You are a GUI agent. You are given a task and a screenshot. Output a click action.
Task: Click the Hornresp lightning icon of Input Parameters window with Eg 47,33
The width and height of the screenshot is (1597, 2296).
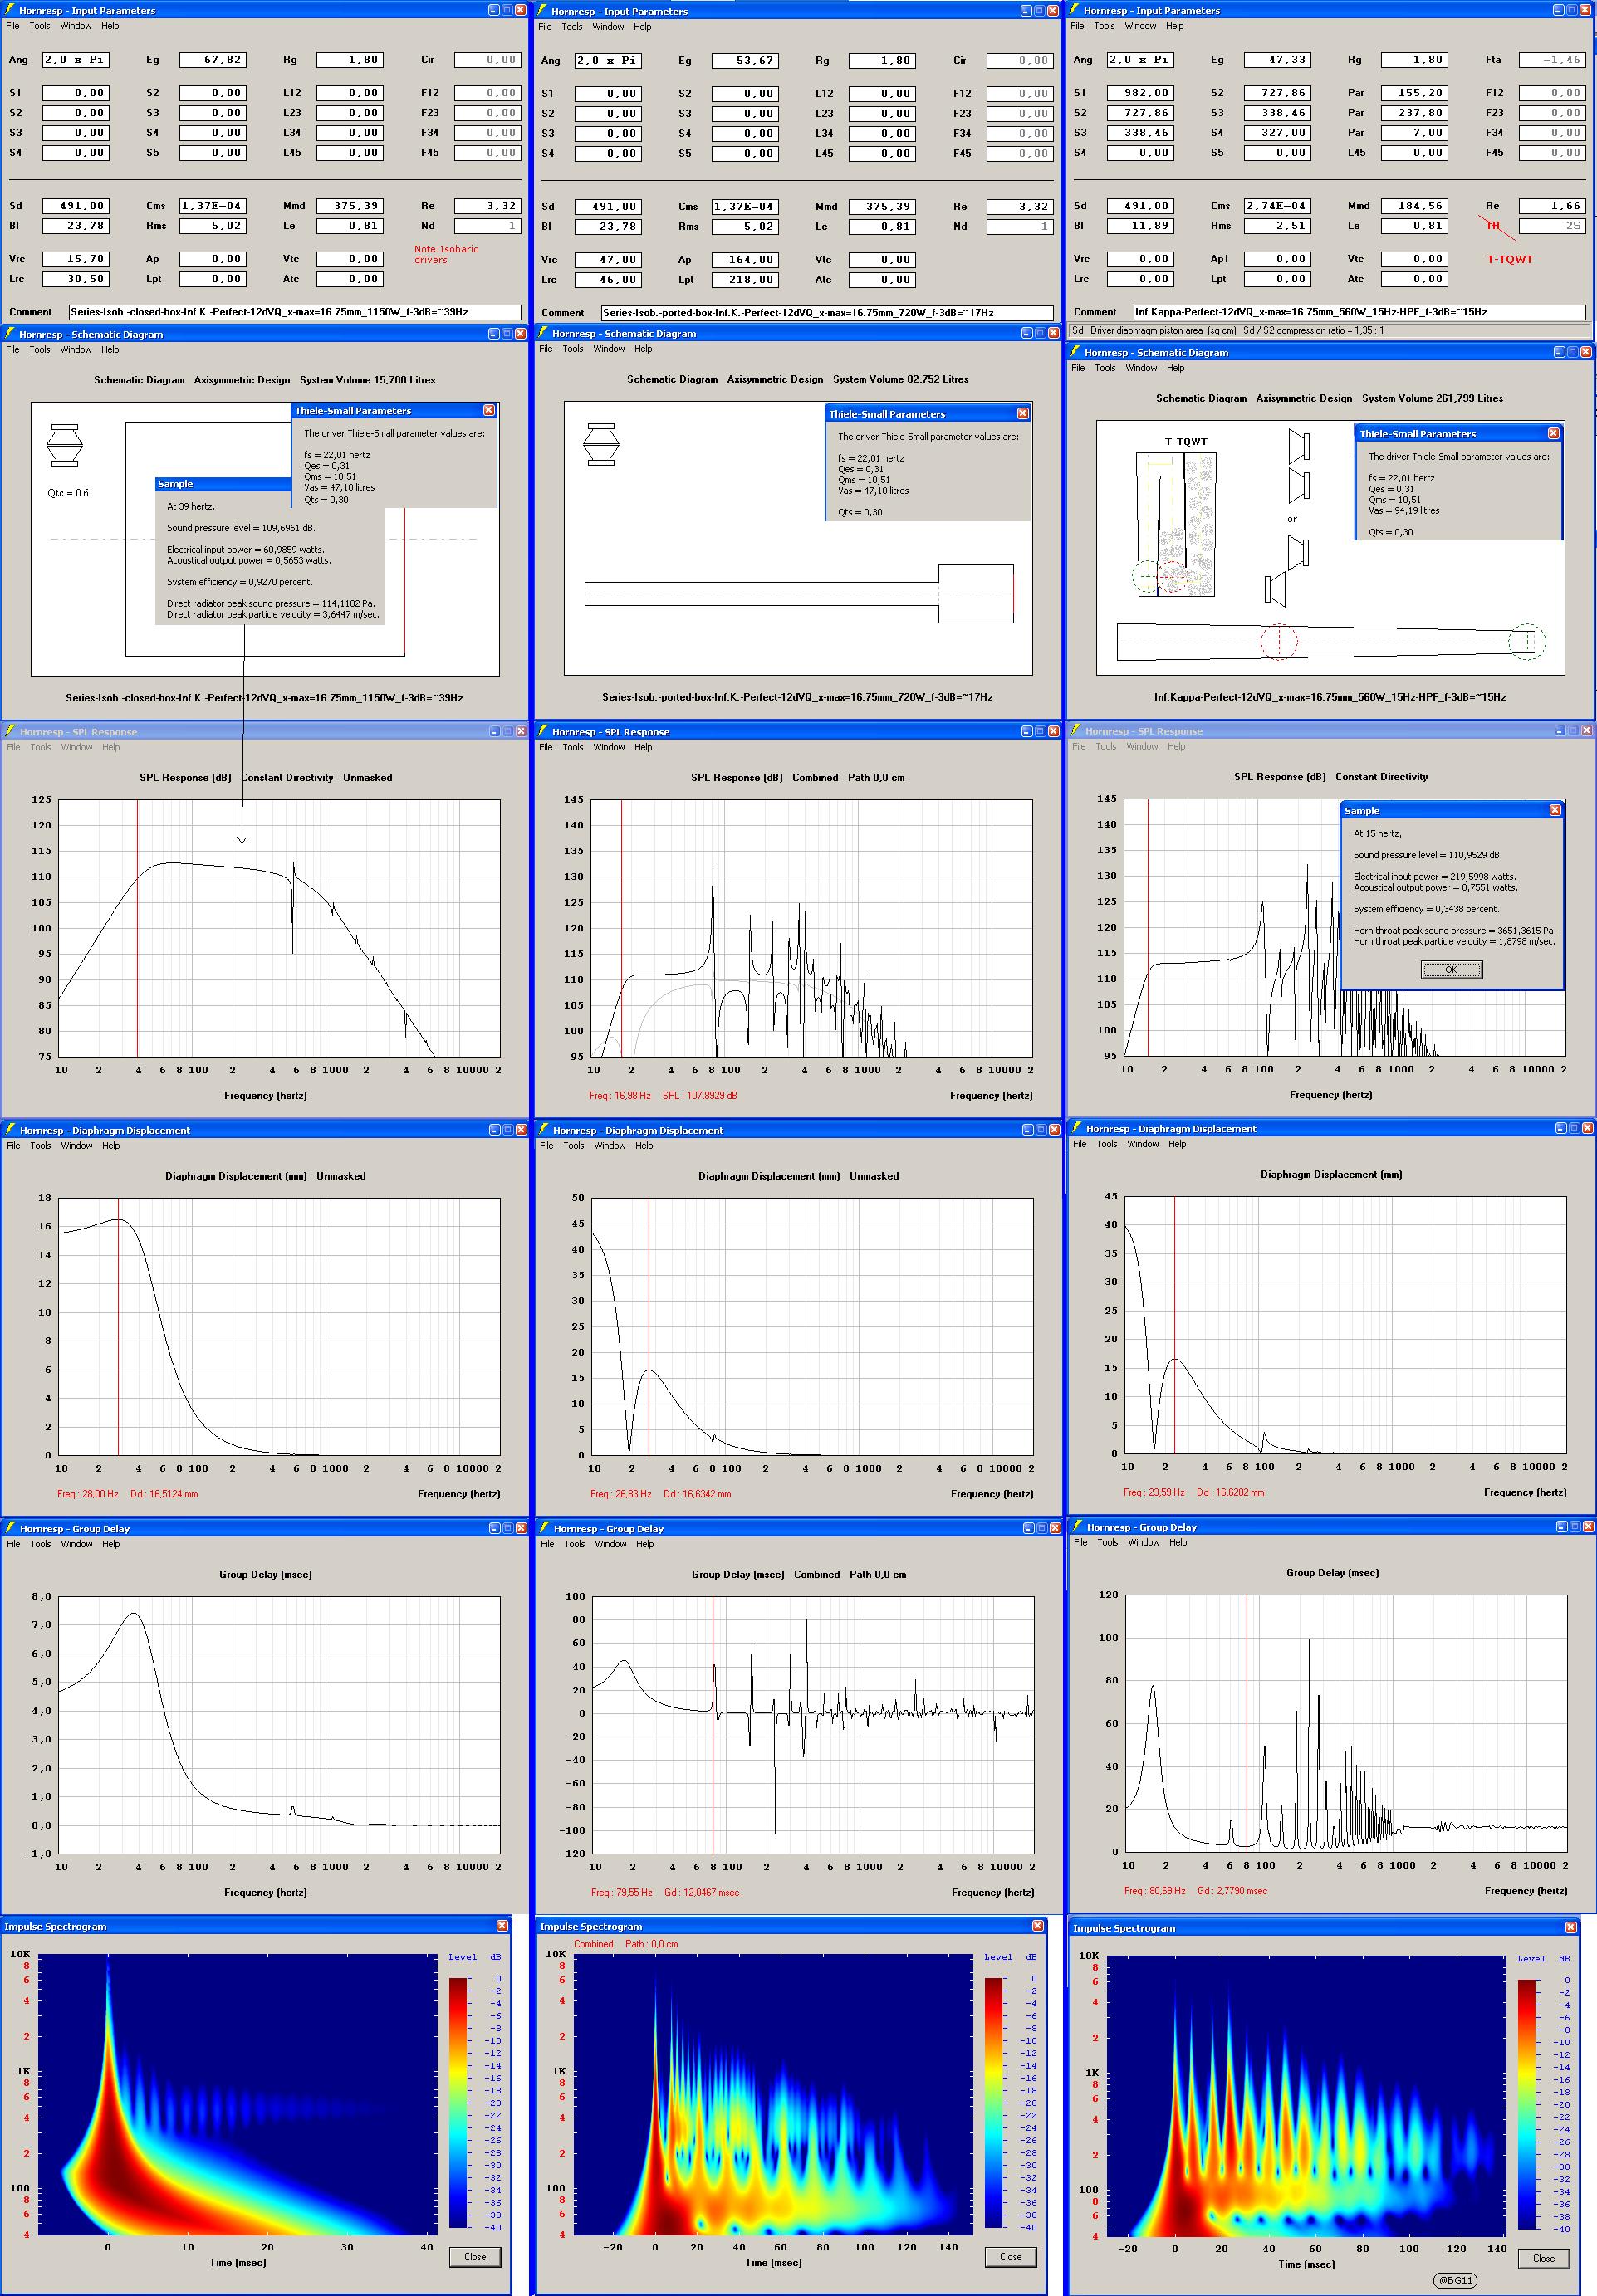[1075, 10]
